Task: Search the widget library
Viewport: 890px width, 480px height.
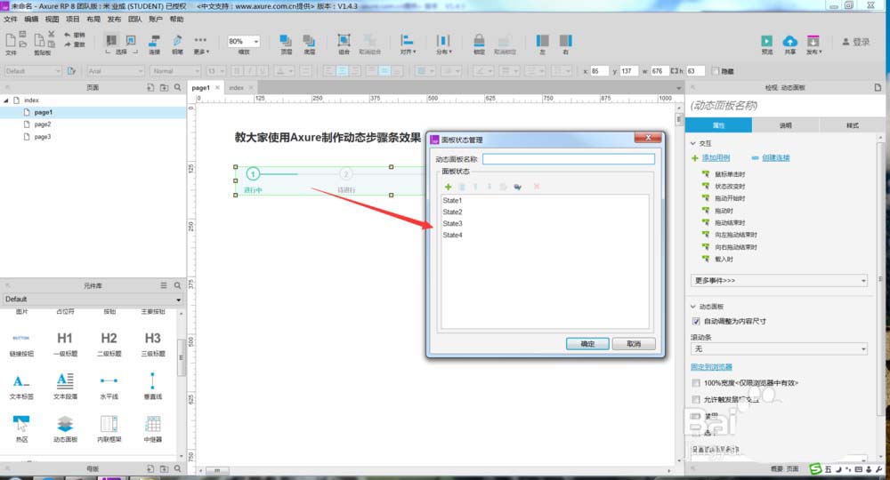Action: pyautogui.click(x=178, y=285)
